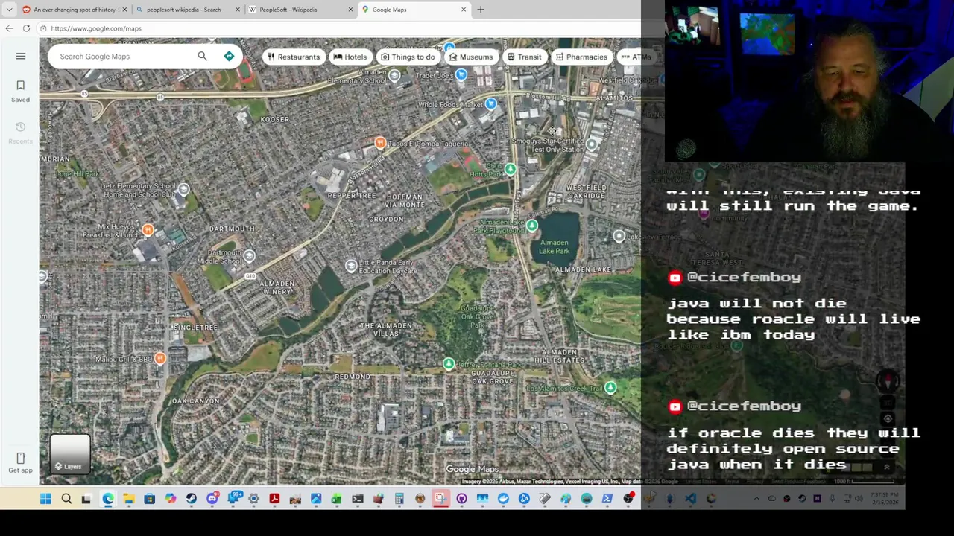Click the Little Panda Early Education Daycare pin

point(351,266)
